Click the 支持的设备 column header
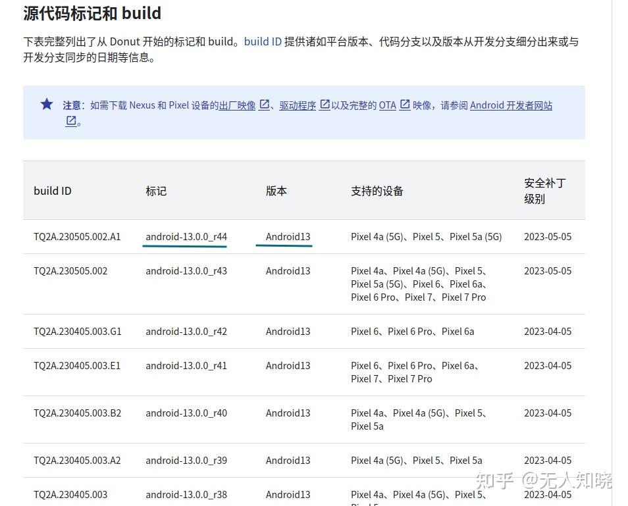 [x=377, y=191]
